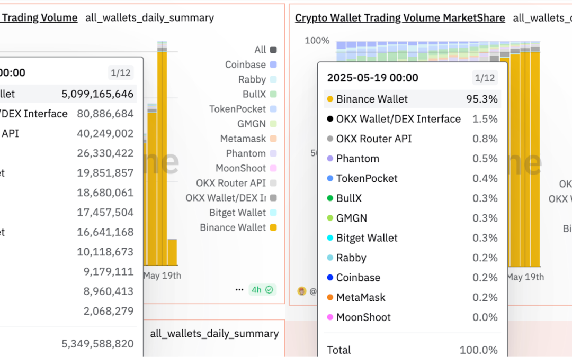The image size is (572, 357).
Task: Select the OKX Wallet/DEX Interface row in MarketShare tooltip
Action: click(413, 119)
